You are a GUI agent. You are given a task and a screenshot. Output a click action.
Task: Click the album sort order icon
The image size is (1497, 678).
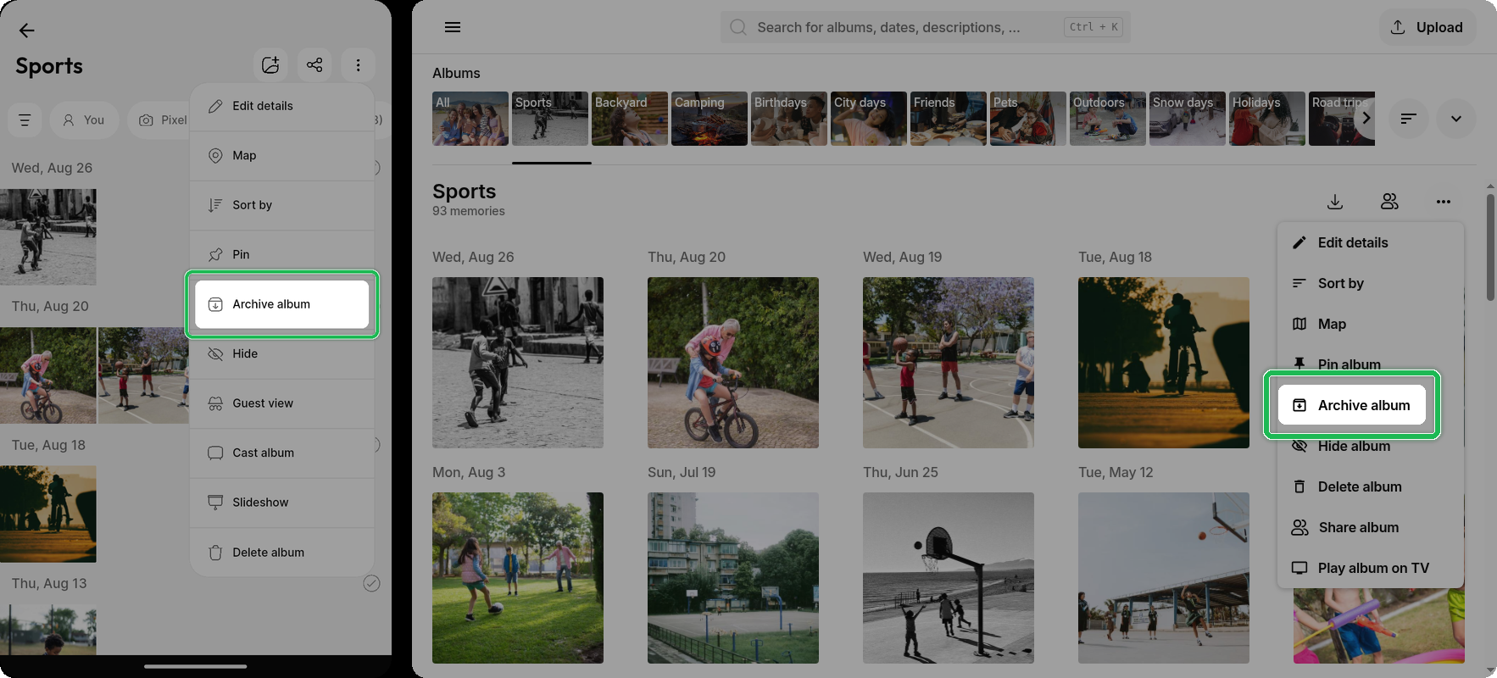(x=1408, y=119)
